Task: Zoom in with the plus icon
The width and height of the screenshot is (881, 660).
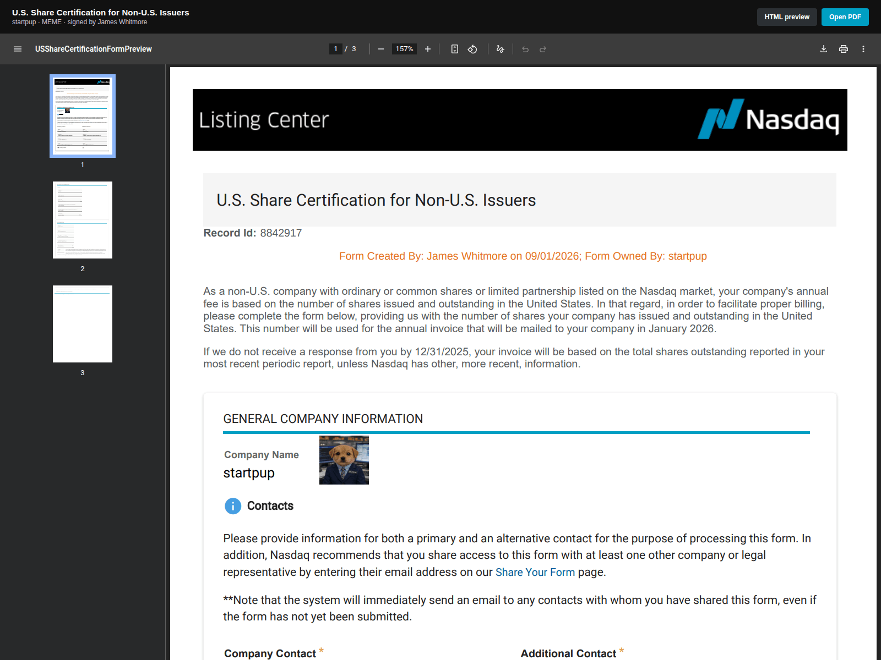Action: pyautogui.click(x=428, y=49)
